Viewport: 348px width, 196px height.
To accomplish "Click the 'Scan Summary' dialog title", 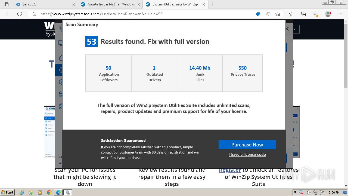I will pyautogui.click(x=82, y=24).
